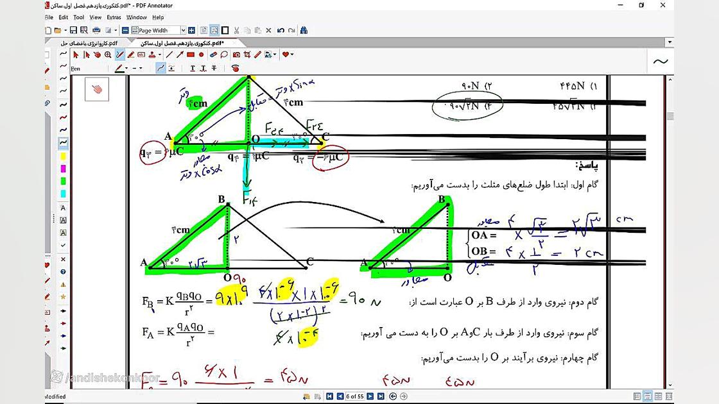Jump to the last page

pyautogui.click(x=381, y=396)
